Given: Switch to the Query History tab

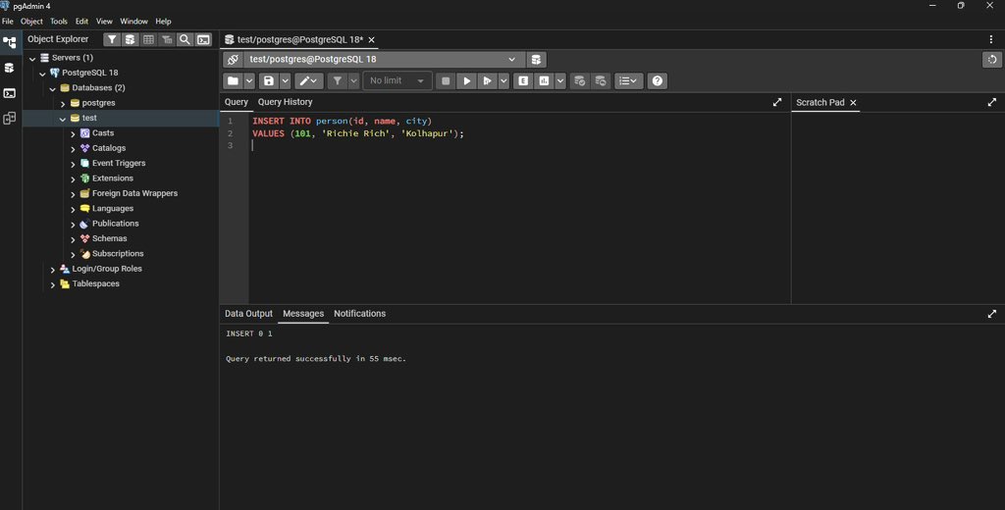Looking at the screenshot, I should point(286,102).
